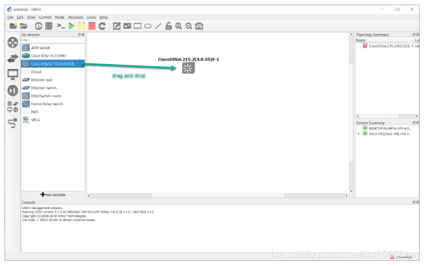Screen dimensions: 428x266
Task: Open the Help menu
Action: pyautogui.click(x=103, y=17)
